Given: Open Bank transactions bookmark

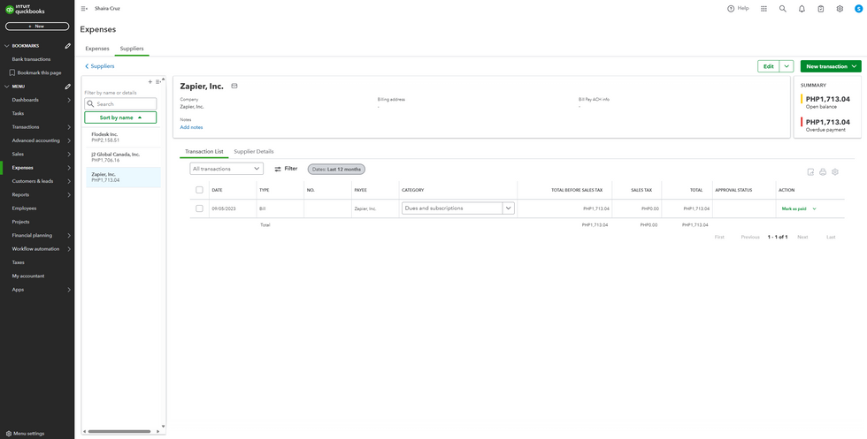Looking at the screenshot, I should [31, 59].
